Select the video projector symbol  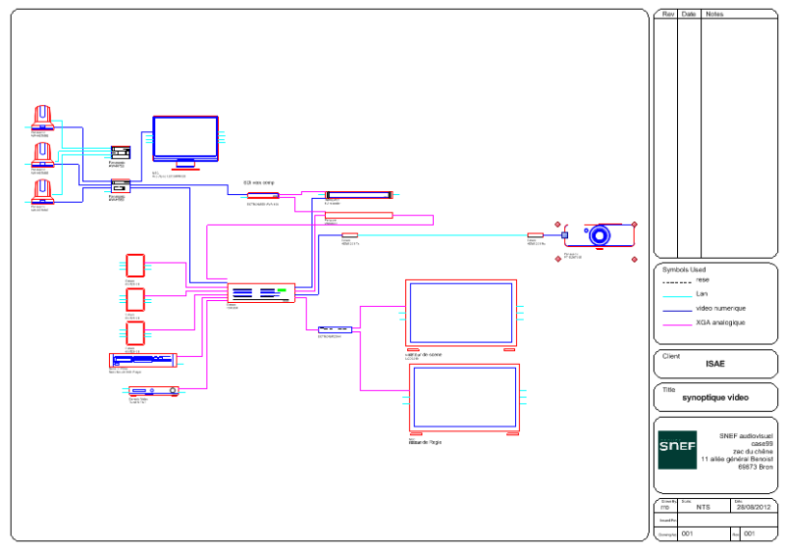click(x=600, y=236)
